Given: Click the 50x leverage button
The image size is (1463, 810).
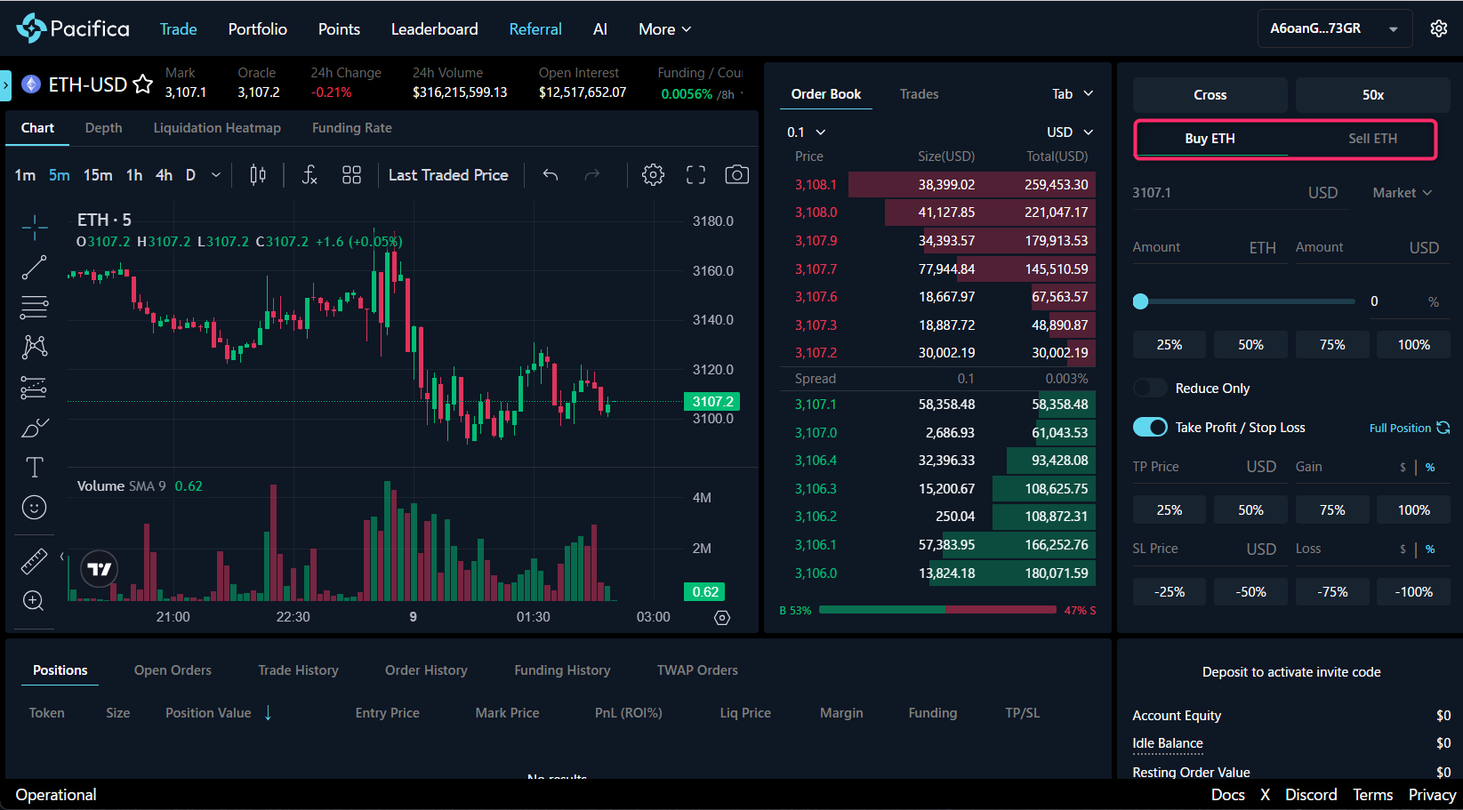Looking at the screenshot, I should pyautogui.click(x=1372, y=95).
